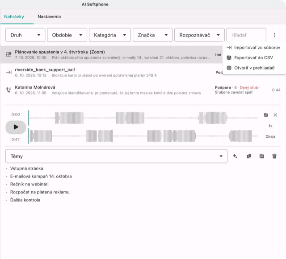Close the audio player with the X icon
The height and width of the screenshot is (259, 286).
point(275,115)
